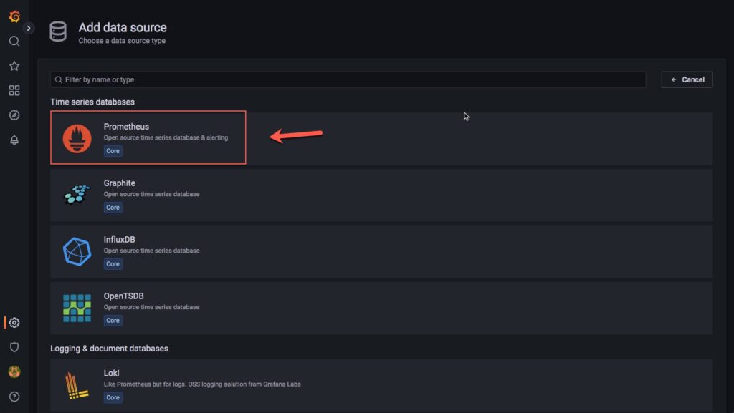Viewport: 734px width, 413px height.
Task: Select the Loki data source
Action: point(381,385)
